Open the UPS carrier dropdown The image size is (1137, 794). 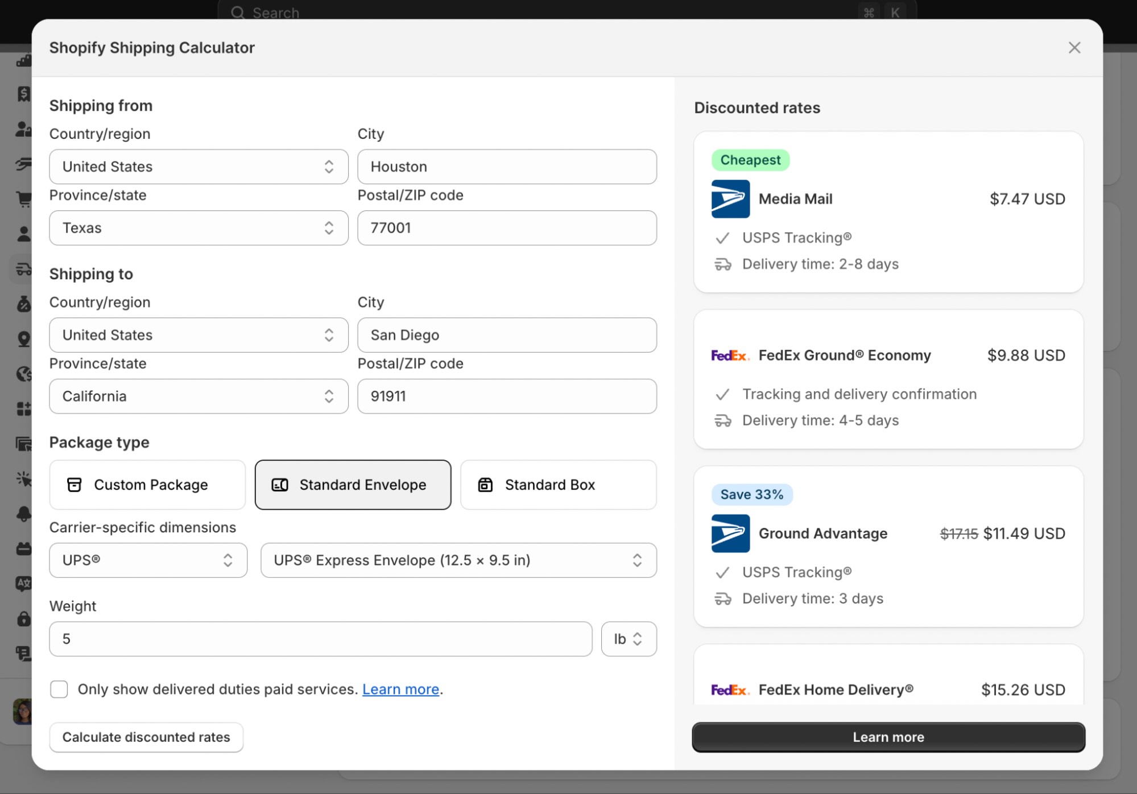(148, 560)
